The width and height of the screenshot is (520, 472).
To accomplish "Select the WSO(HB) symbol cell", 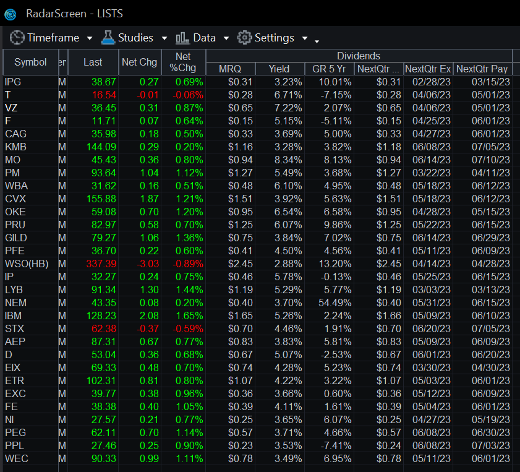I will (30, 264).
